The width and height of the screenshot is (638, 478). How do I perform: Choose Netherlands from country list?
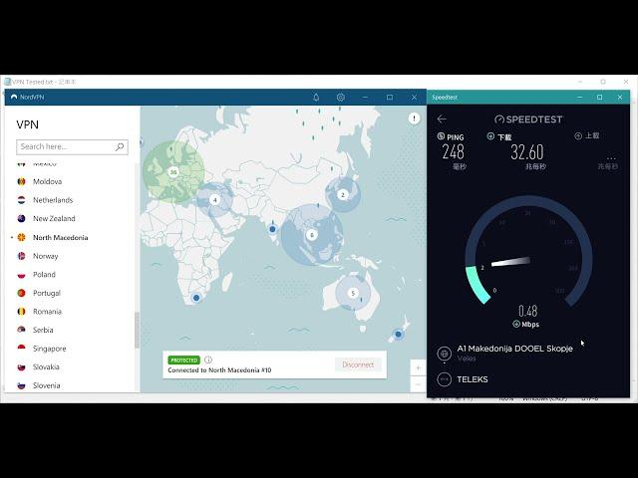(53, 200)
